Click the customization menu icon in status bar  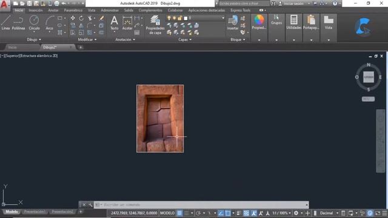(x=385, y=213)
